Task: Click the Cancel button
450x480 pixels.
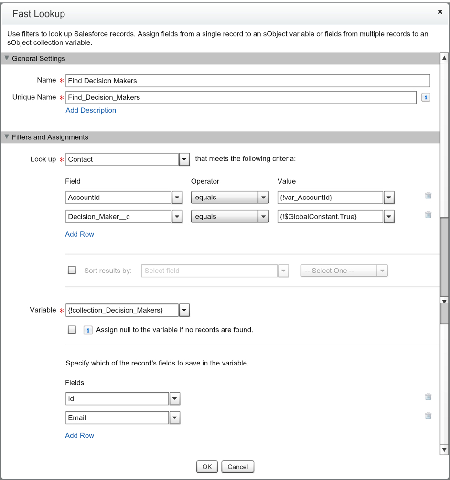Action: [237, 467]
